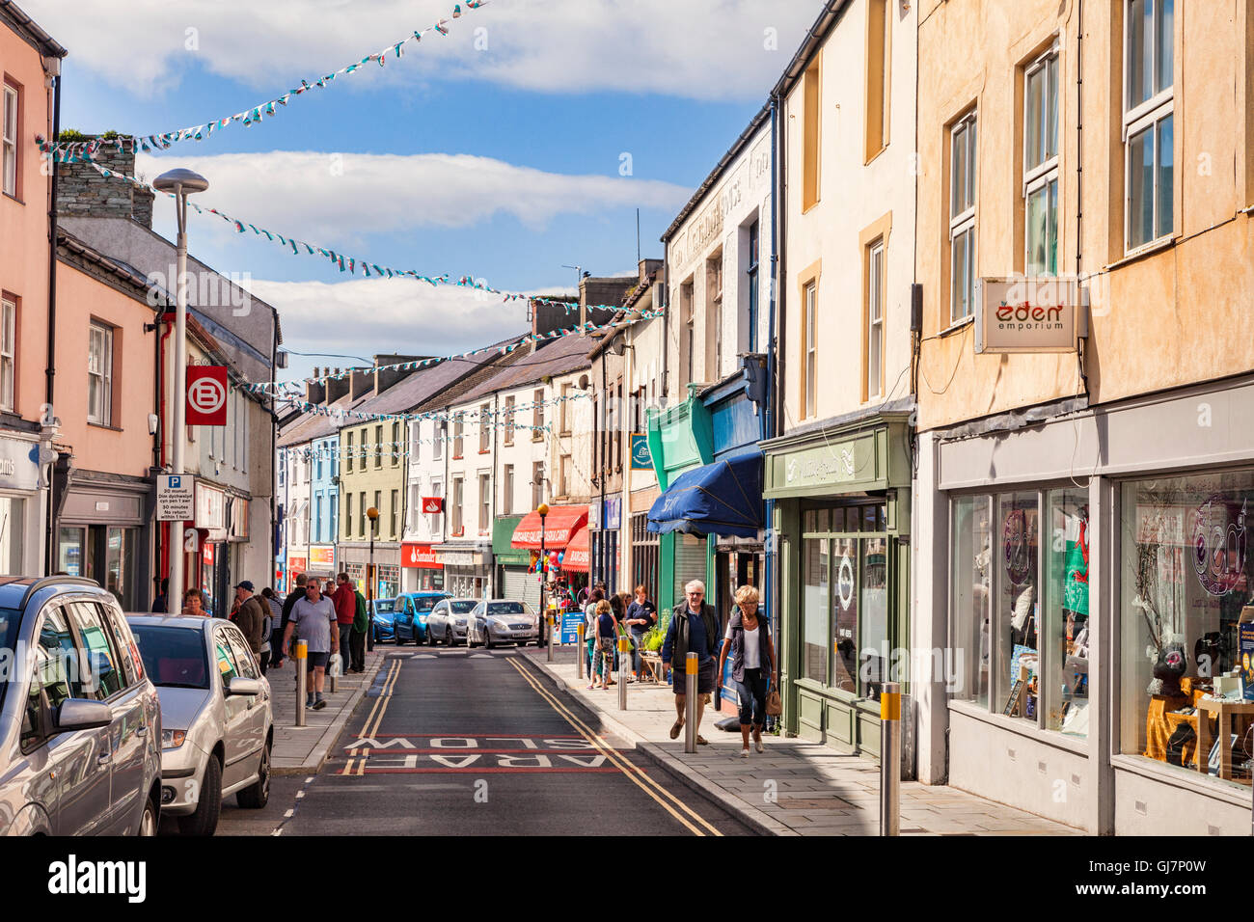Screen dimensions: 1254x922
Task: Click the red Santander shop sign
Action: (x=421, y=556)
